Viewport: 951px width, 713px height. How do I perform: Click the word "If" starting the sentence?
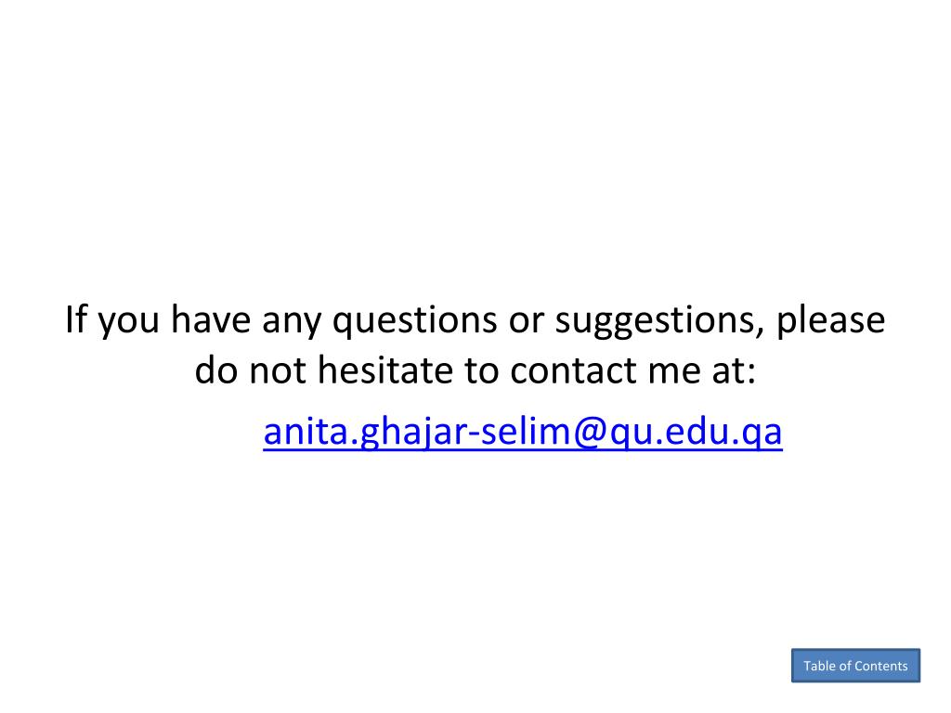tap(76, 319)
